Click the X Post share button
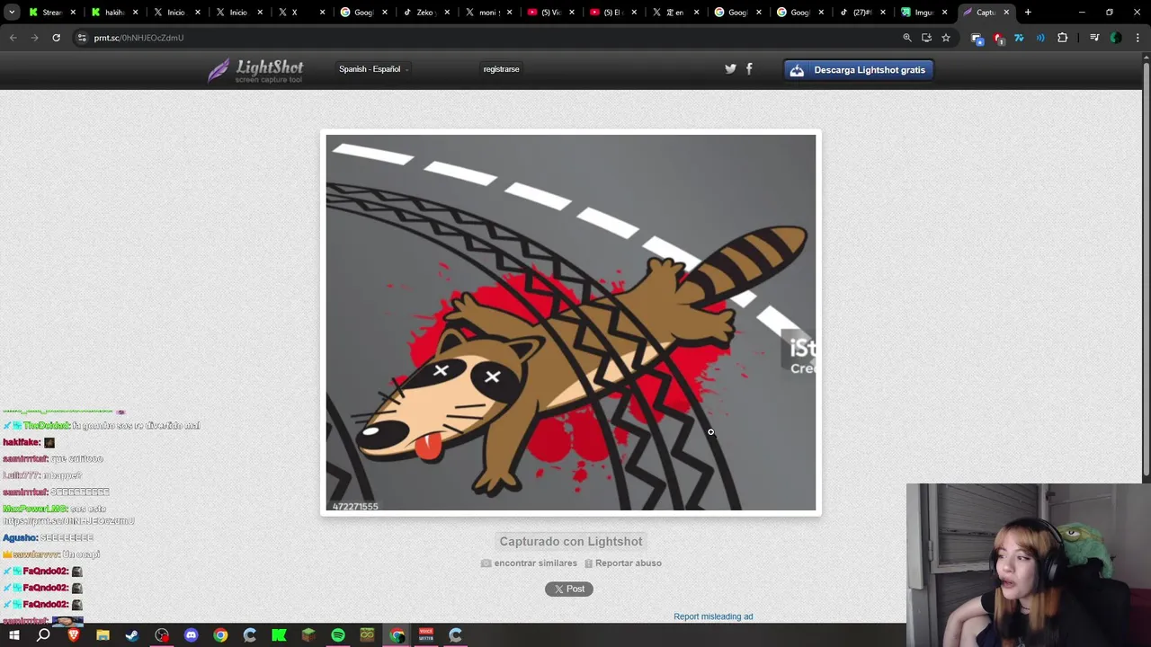 (569, 589)
